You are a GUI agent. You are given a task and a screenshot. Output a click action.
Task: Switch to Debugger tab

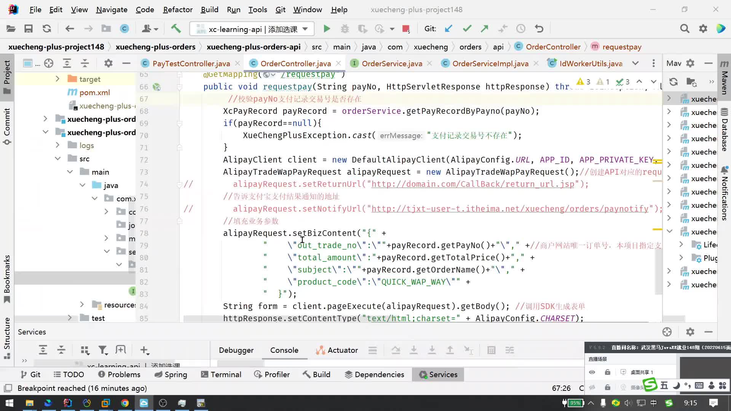pyautogui.click(x=236, y=350)
